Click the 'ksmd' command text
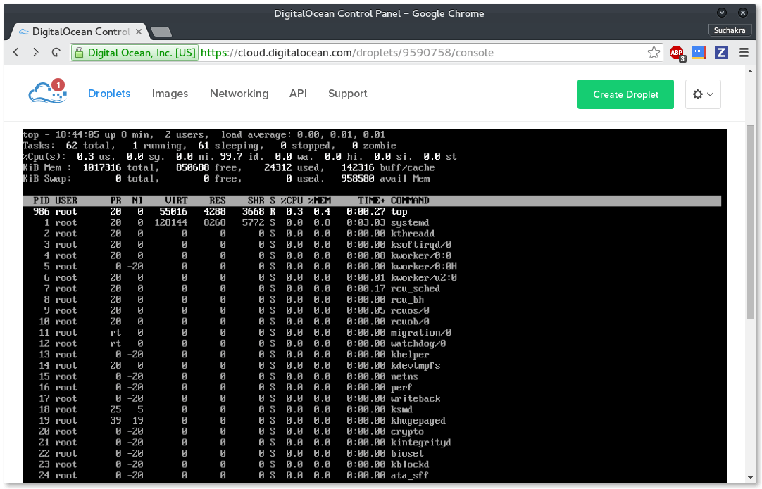This screenshot has width=762, height=489. 401,409
